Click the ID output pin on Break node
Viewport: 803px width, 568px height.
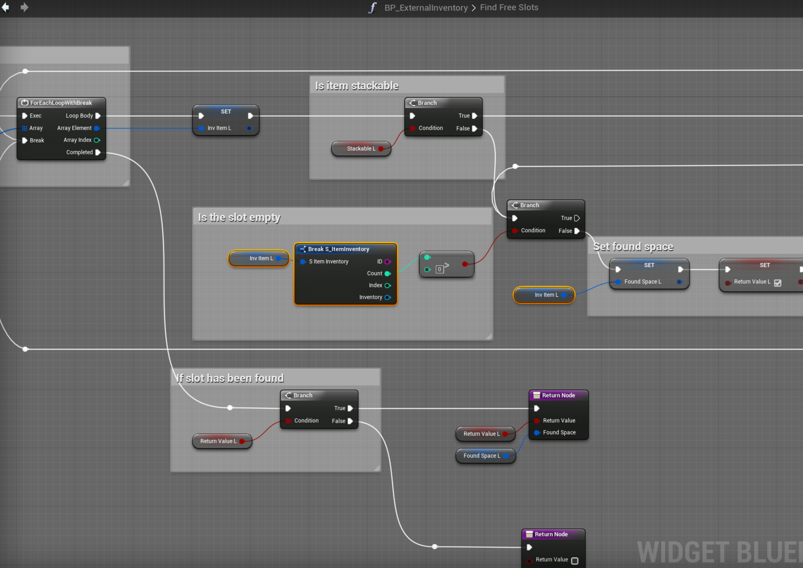(x=388, y=262)
